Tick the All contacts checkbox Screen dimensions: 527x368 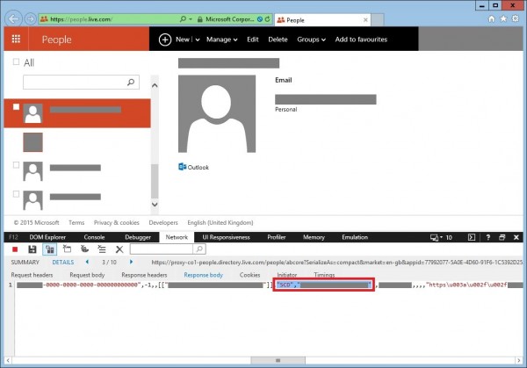point(16,61)
